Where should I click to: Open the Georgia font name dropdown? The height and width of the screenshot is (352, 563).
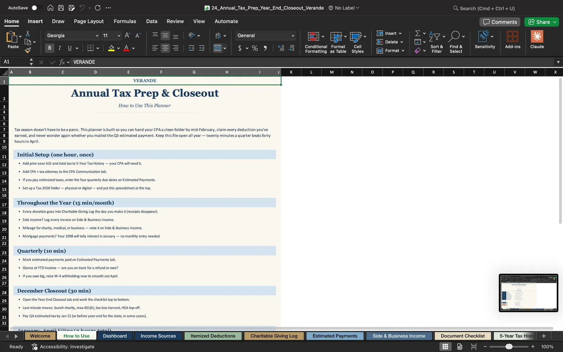point(97,36)
